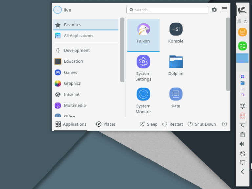Click the power icon in side panel

[245, 21]
